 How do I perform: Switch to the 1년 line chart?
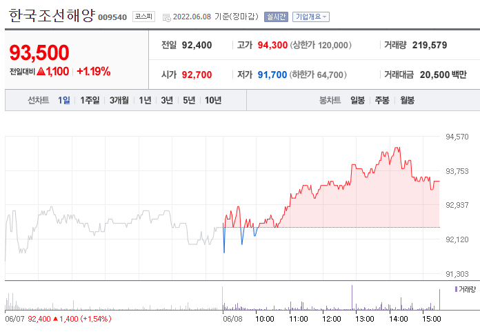tap(145, 100)
